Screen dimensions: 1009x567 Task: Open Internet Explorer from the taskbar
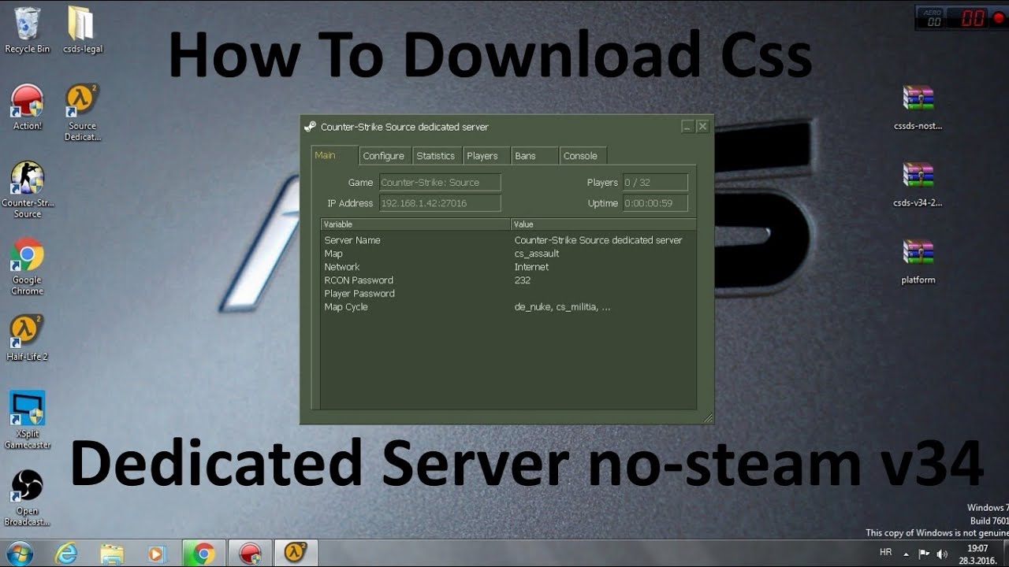(67, 554)
